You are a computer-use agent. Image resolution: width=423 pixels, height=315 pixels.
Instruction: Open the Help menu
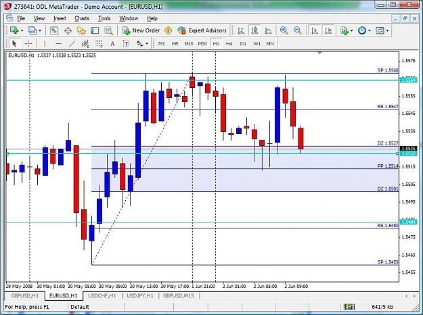point(152,18)
